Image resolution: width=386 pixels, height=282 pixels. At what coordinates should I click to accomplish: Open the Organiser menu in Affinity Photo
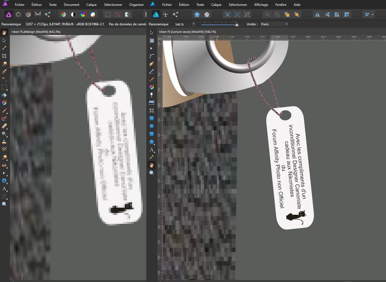tap(137, 5)
